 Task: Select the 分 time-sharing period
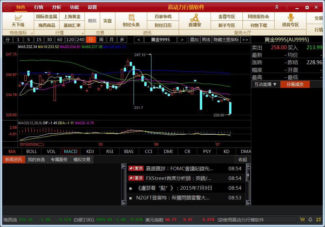(8, 40)
